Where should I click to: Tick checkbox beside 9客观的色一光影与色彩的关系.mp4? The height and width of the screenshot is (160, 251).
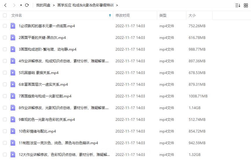5,119
